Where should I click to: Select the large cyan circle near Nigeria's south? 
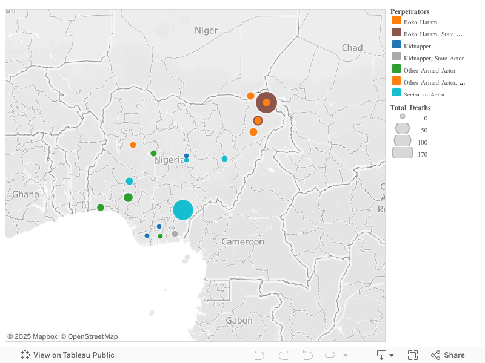tap(184, 209)
